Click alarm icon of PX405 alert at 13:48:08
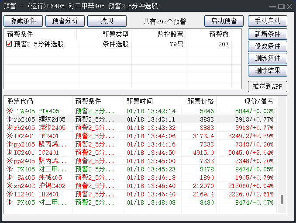The width and height of the screenshot is (296, 223). tap(10, 202)
